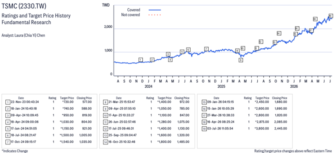Click the "TSMC (2330.TW)" title

(x=24, y=6)
